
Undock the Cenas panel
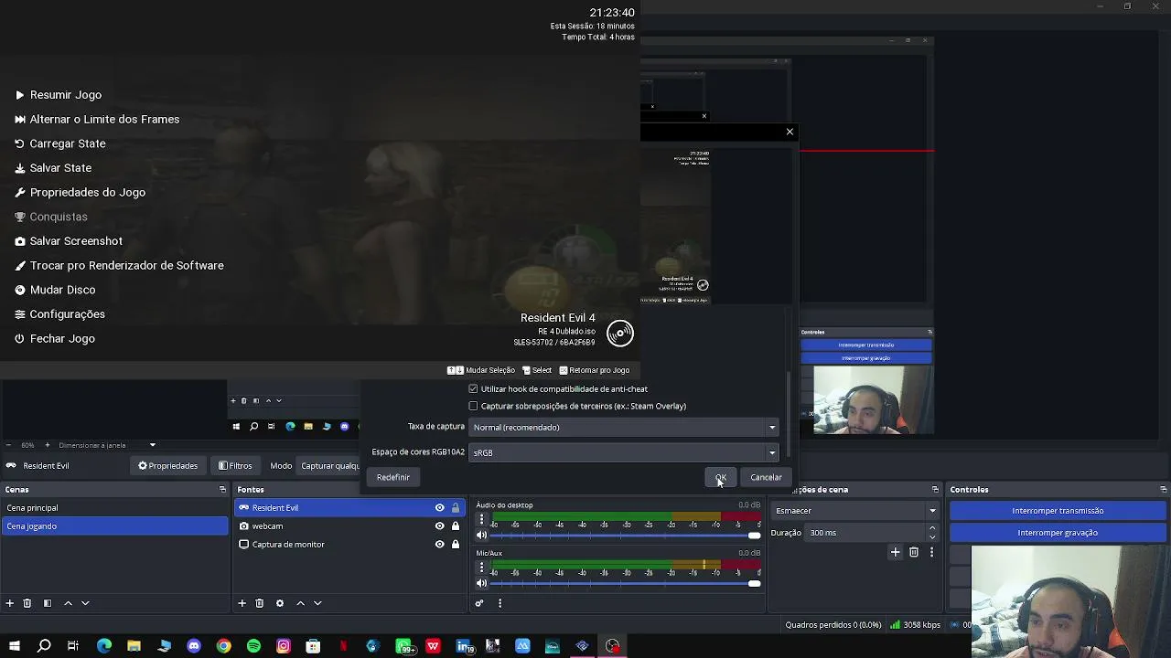222,490
